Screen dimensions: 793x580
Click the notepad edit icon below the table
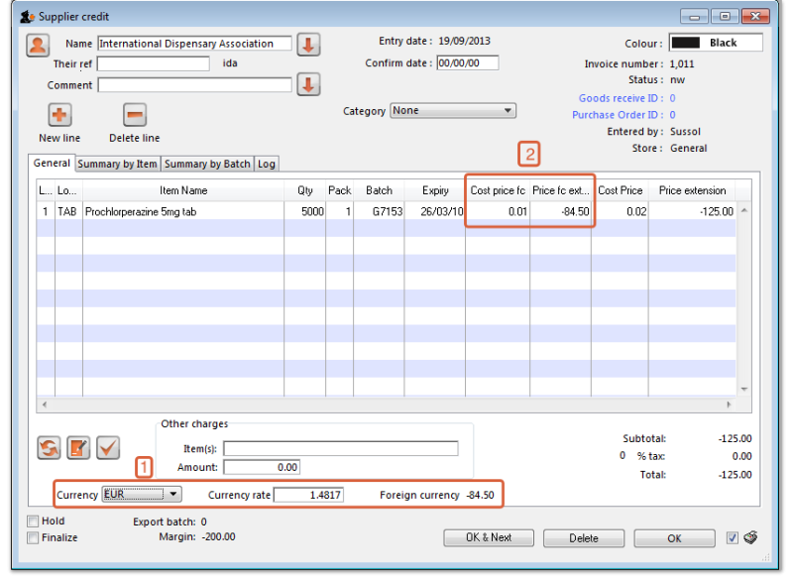[x=78, y=448]
